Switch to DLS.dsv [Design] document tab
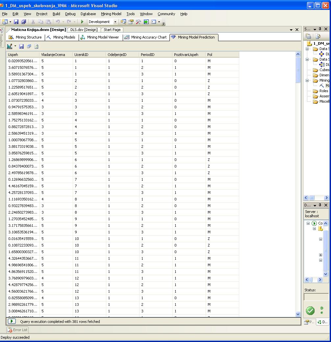Screen dimensions: 331x342 84,29
